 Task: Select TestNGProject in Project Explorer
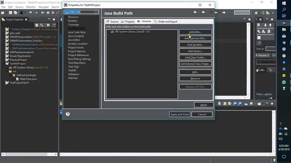pos(18,64)
